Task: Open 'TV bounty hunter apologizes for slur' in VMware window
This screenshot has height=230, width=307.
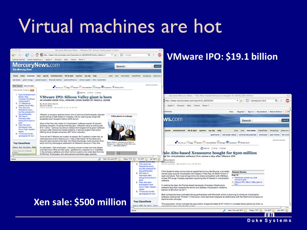Action: click(x=26, y=135)
